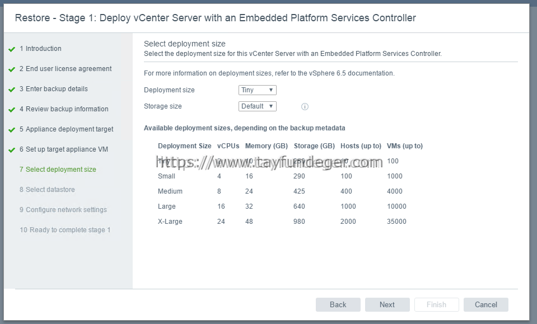
Task: Click the Memory (GB) column header
Action: (x=267, y=146)
